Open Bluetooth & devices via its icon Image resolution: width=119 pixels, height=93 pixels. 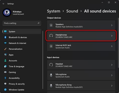click(5, 37)
